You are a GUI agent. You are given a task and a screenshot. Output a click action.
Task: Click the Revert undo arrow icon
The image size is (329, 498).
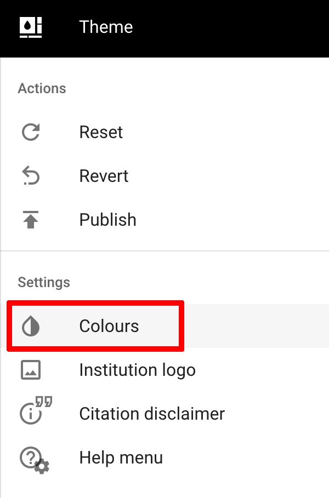pos(31,176)
